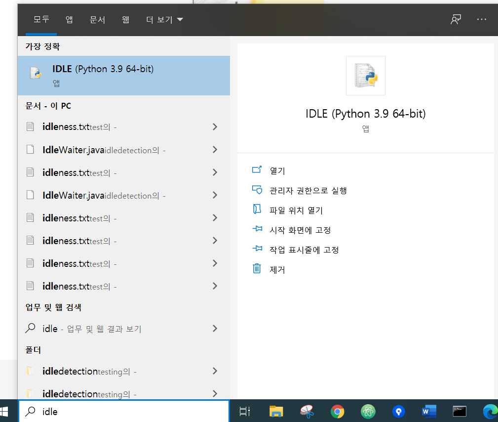Select the 모두 search tab
Viewport: 498px width, 422px height.
click(x=41, y=20)
